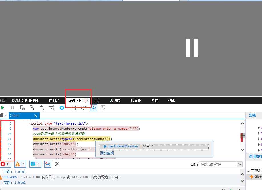Image resolution: width=262 pixels, height=190 pixels.
Task: Click the large pause overlay on page
Action: pos(192,48)
